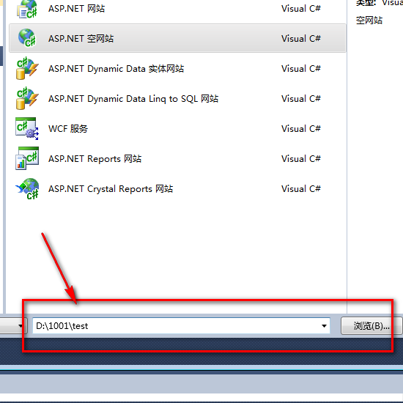Screen dimensions: 403x403
Task: Click Visual C# label of ASP.NET 网站 row
Action: click(301, 9)
